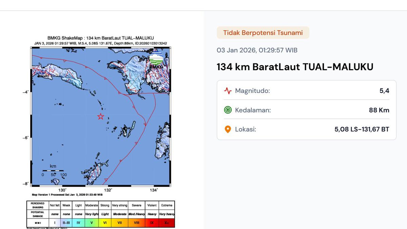Screen dimensions: 407x229
Task: Click the BMKG ShakeMap title above the map
Action: [100, 38]
